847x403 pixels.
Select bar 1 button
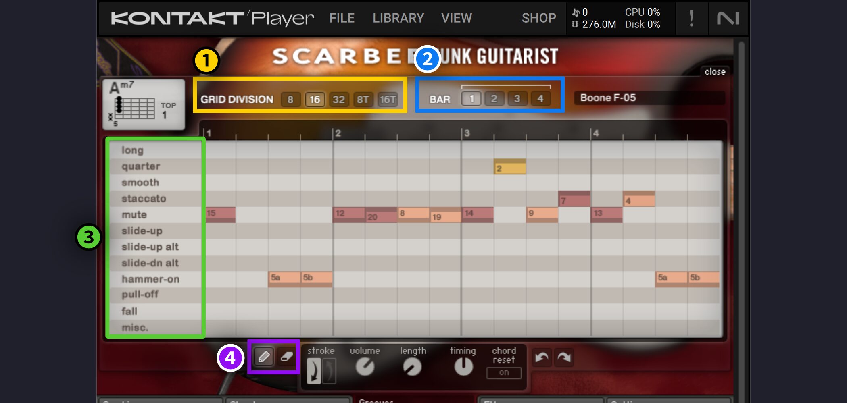click(471, 98)
